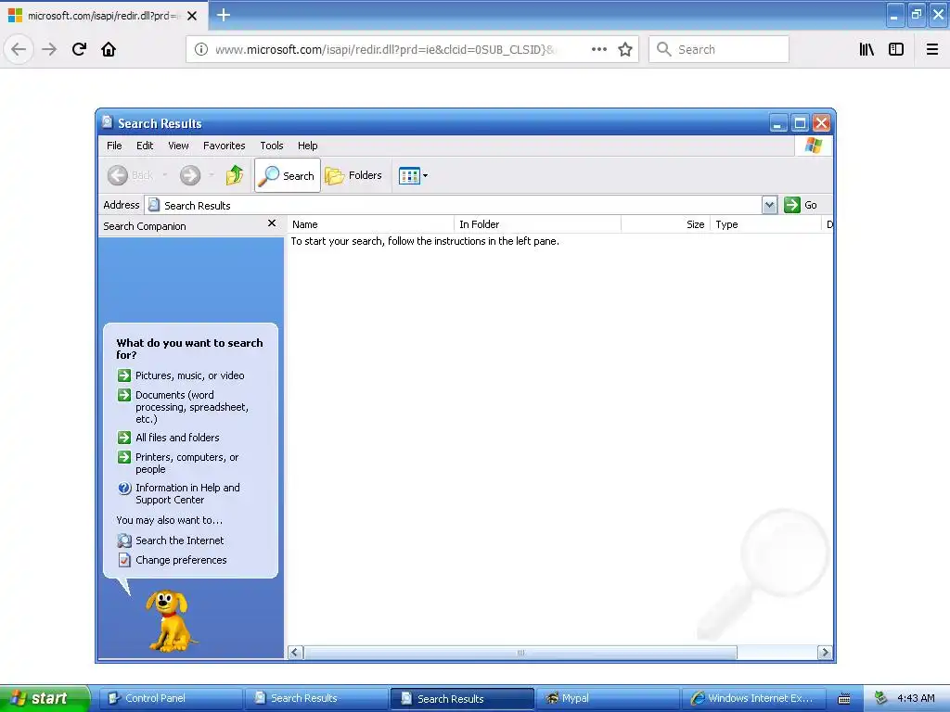Click the browser back arrow
This screenshot has height=712, width=950.
[19, 49]
